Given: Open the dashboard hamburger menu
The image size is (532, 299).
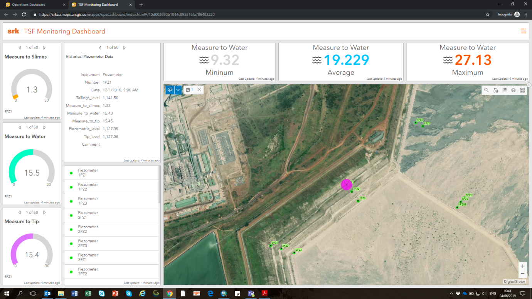Looking at the screenshot, I should 523,31.
